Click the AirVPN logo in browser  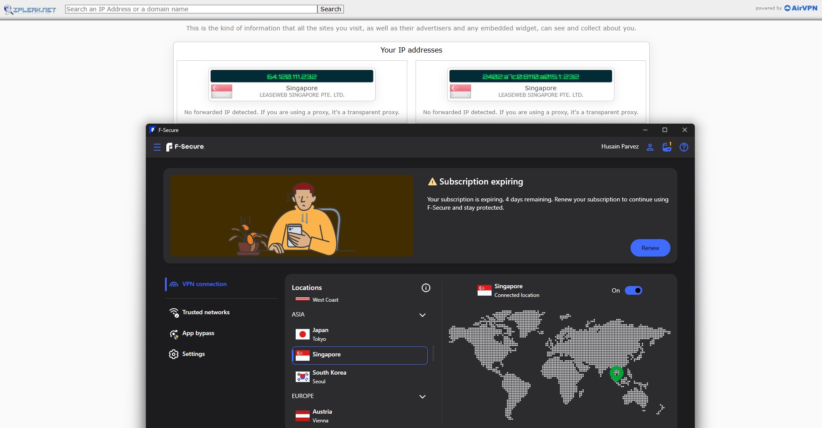pyautogui.click(x=801, y=8)
